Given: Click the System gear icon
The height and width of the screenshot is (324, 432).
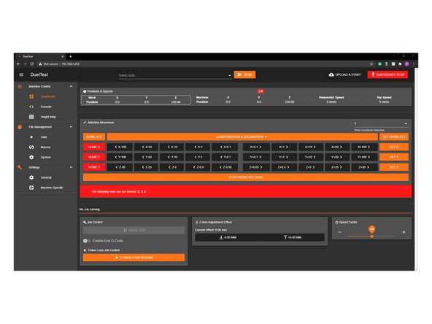Looking at the screenshot, I should [x=31, y=158].
